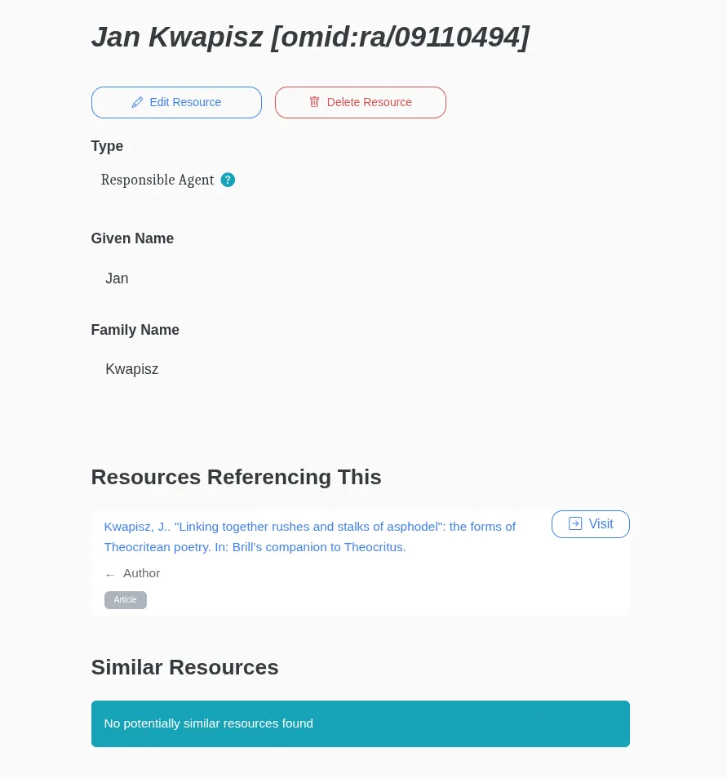Click the left arrow icon before Author

pyautogui.click(x=110, y=574)
